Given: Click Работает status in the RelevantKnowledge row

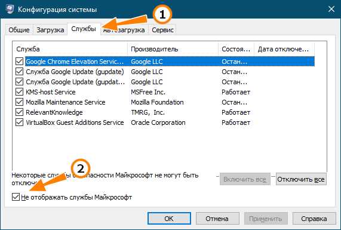Looking at the screenshot, I should 236,112.
